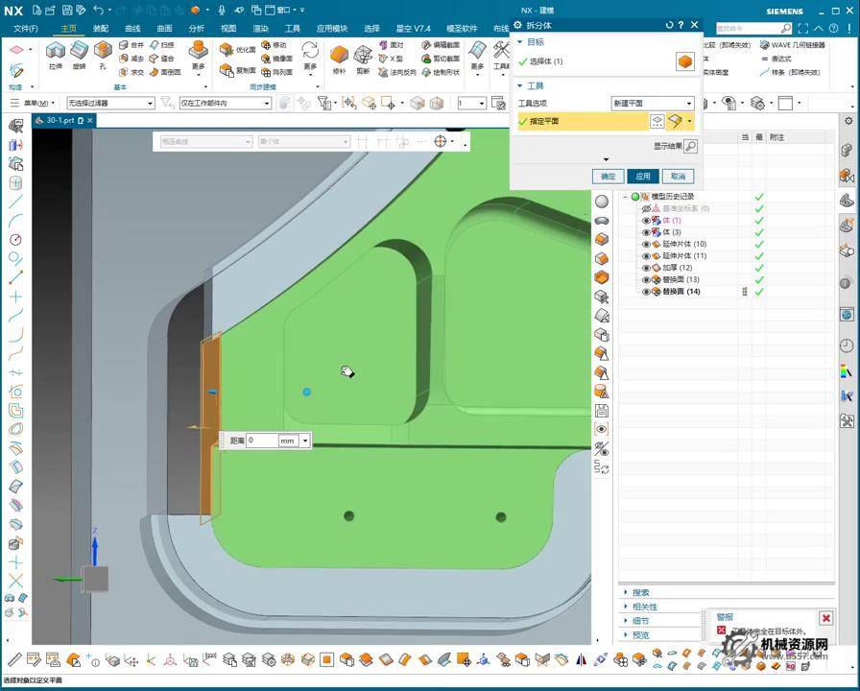
Task: Click the 旋转 (Revolve) tool icon
Action: 79,51
